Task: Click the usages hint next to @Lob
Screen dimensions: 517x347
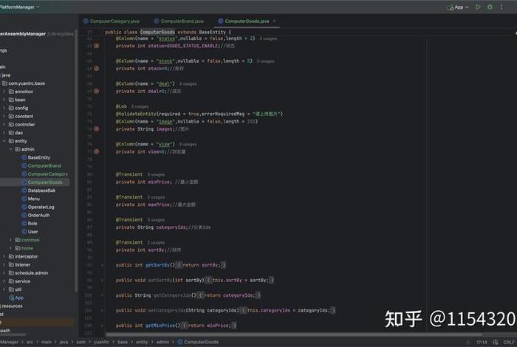Action: coord(140,107)
